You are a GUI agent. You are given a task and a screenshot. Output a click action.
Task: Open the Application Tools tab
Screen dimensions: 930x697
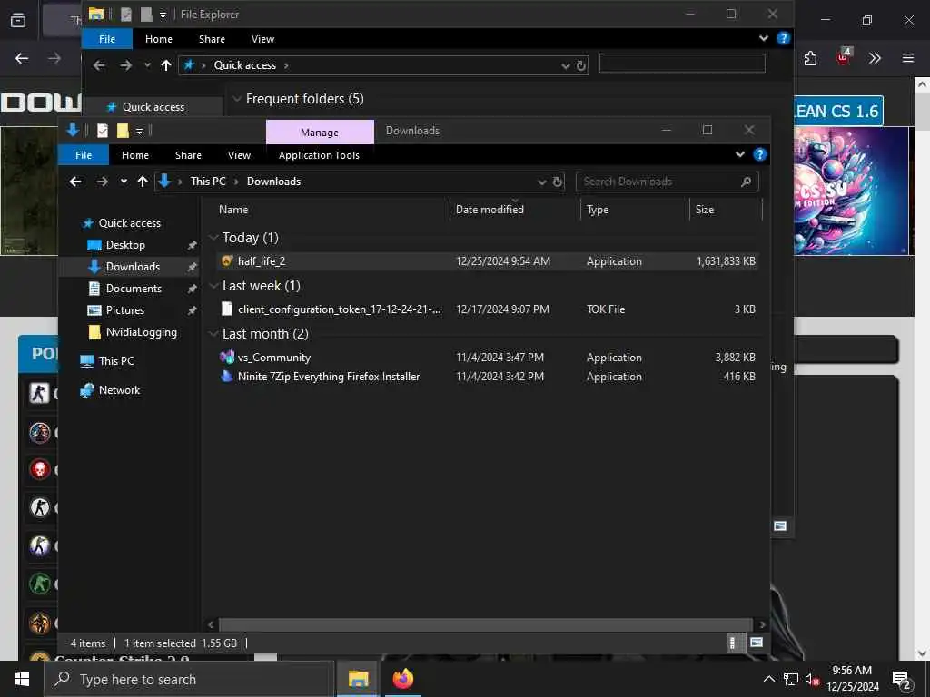tap(319, 154)
